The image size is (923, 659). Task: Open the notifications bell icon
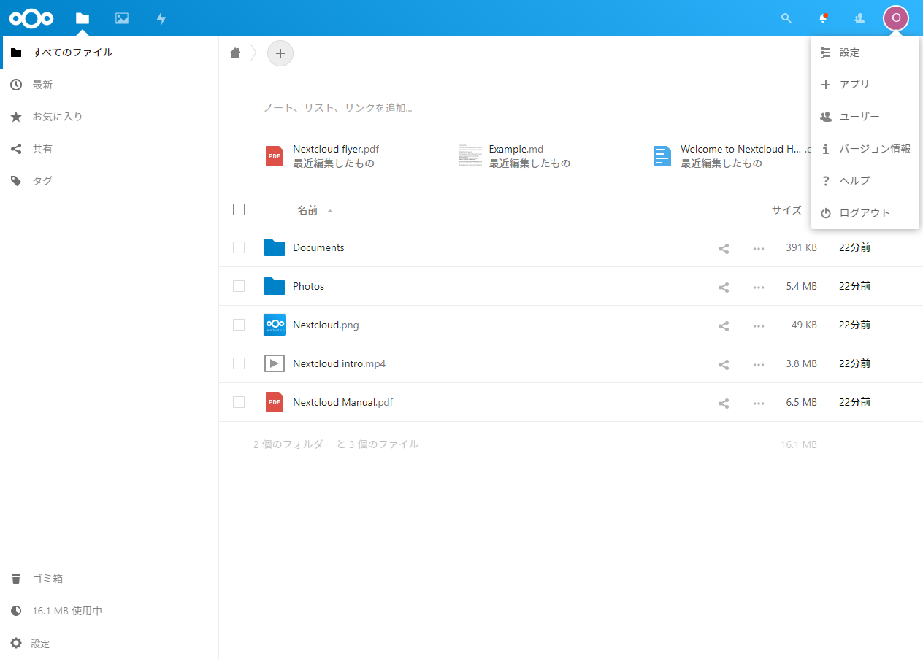(823, 18)
